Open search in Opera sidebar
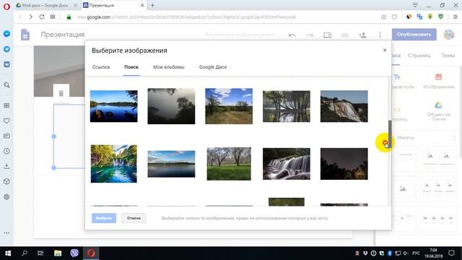 (x=6, y=85)
